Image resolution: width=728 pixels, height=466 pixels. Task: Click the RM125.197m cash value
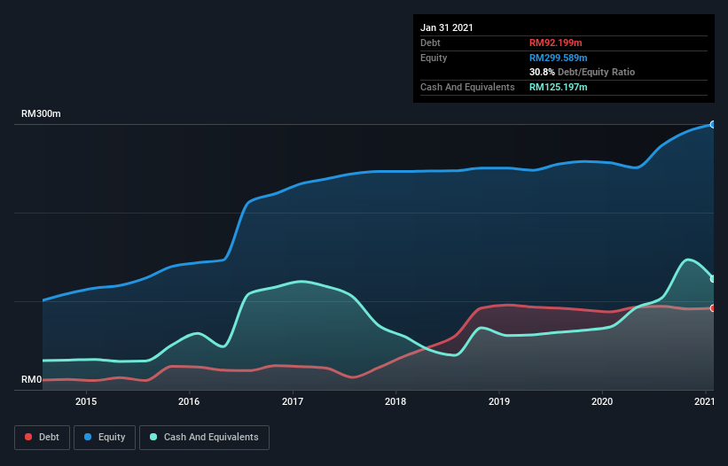click(x=559, y=87)
